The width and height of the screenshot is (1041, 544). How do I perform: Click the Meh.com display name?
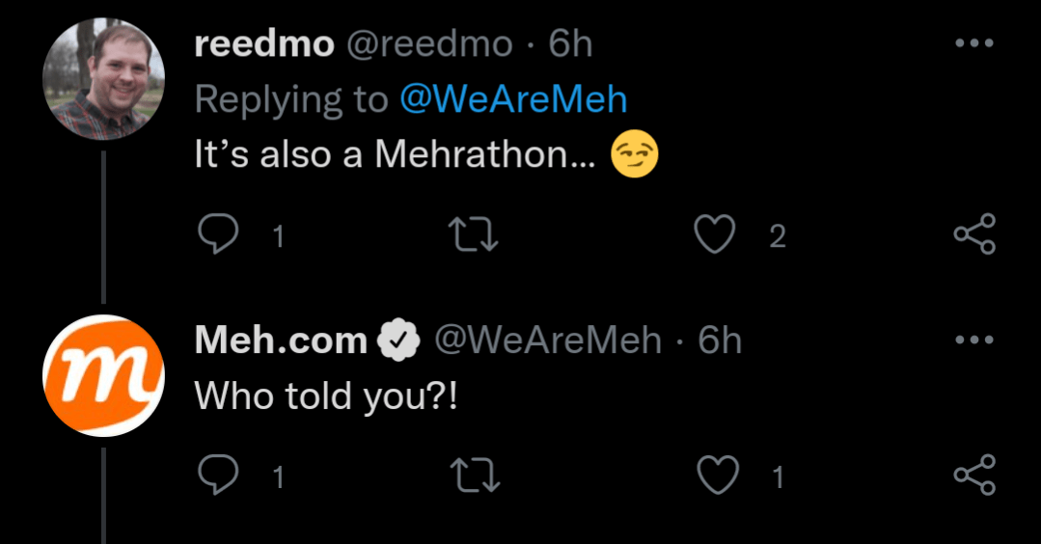click(281, 340)
